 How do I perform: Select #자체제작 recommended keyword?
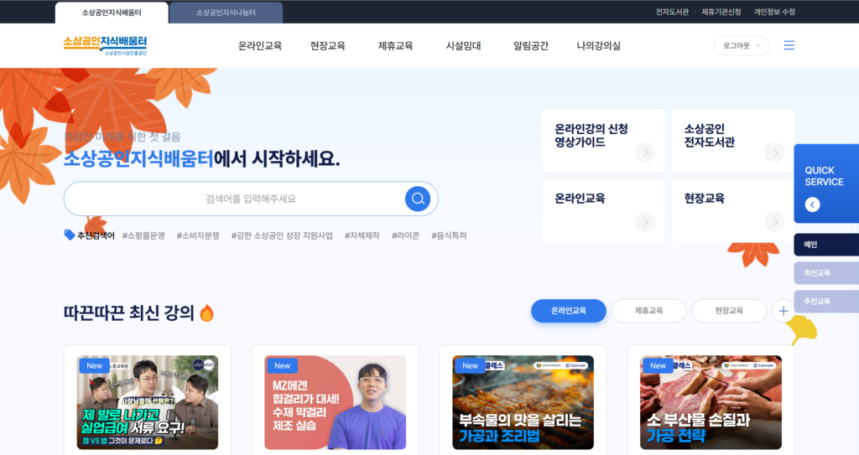[x=362, y=235]
